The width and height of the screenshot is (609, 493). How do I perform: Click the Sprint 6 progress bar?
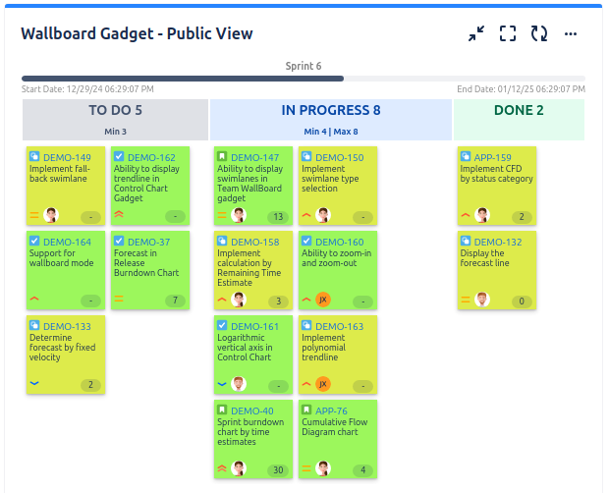point(303,79)
